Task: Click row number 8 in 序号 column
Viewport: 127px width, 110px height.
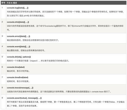Action: pos(2,87)
